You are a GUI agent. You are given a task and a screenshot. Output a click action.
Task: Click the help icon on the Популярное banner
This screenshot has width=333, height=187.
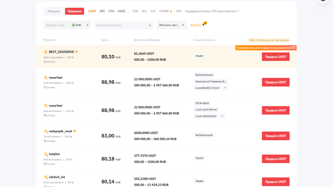tap(294, 48)
